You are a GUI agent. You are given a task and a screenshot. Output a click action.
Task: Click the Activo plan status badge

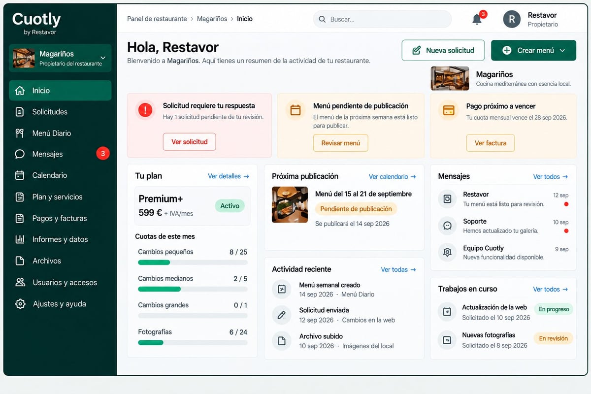(230, 206)
